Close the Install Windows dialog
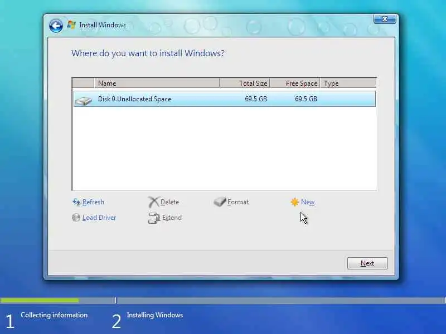This screenshot has height=334, width=446. 385,19
